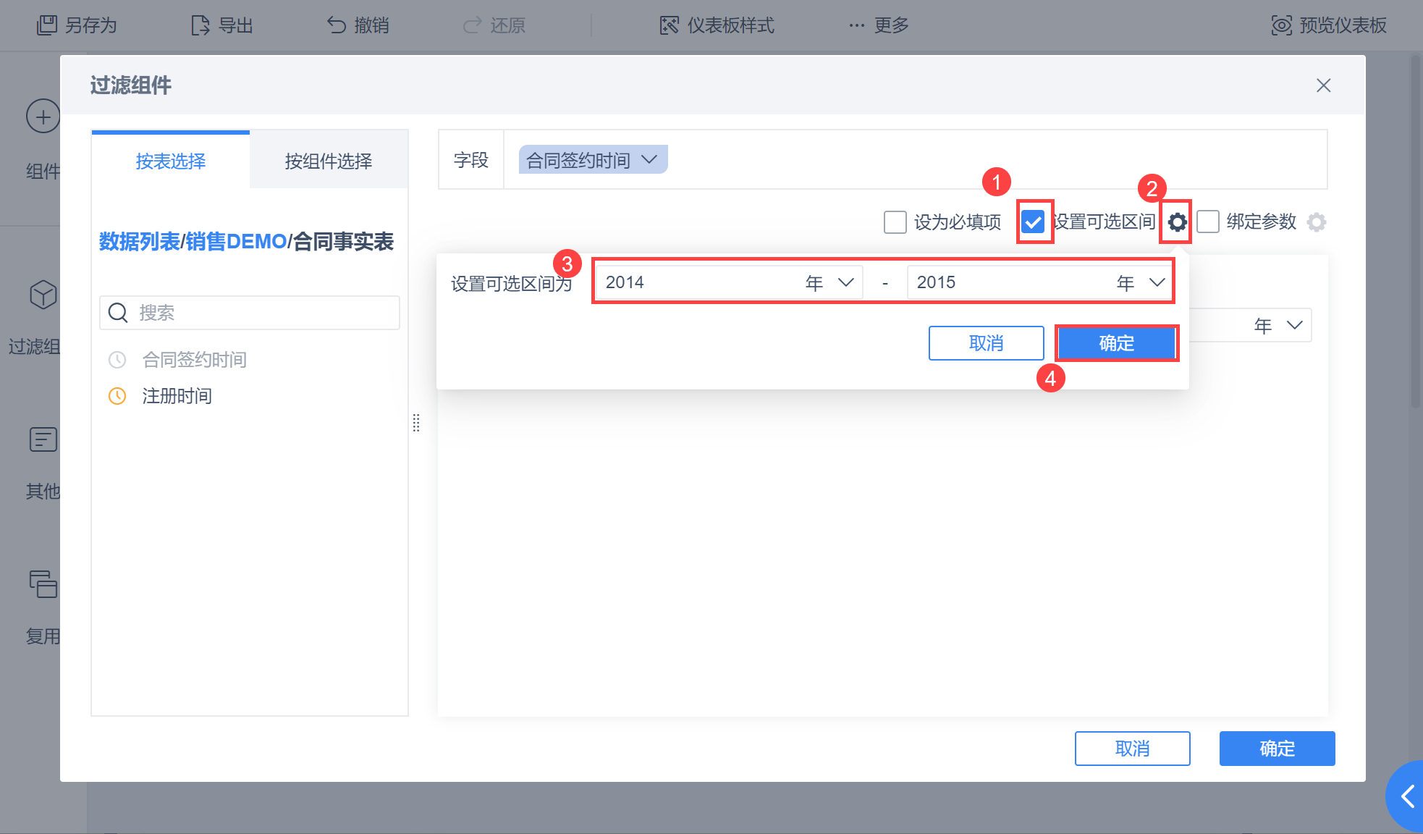This screenshot has width=1423, height=834.
Task: Click the Save As (另存为) icon
Action: click(x=47, y=25)
